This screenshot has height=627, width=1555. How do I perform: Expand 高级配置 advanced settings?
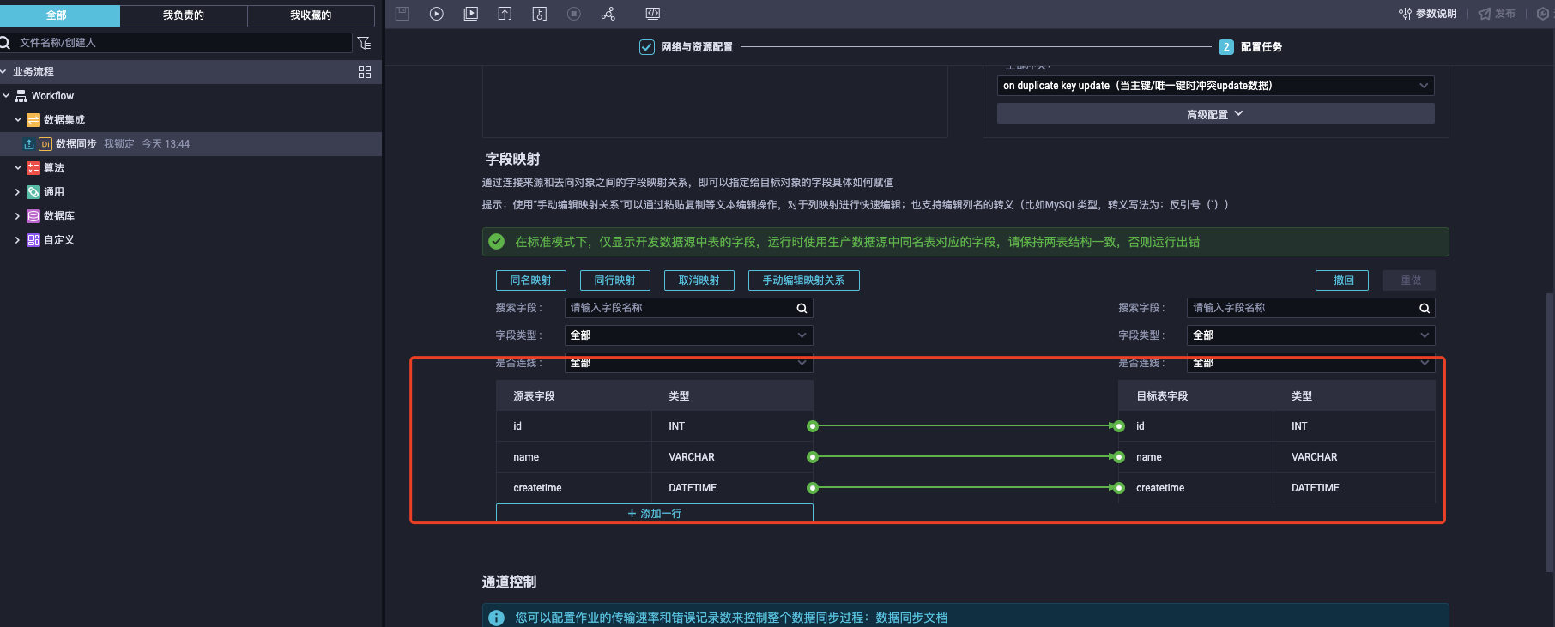click(x=1215, y=114)
